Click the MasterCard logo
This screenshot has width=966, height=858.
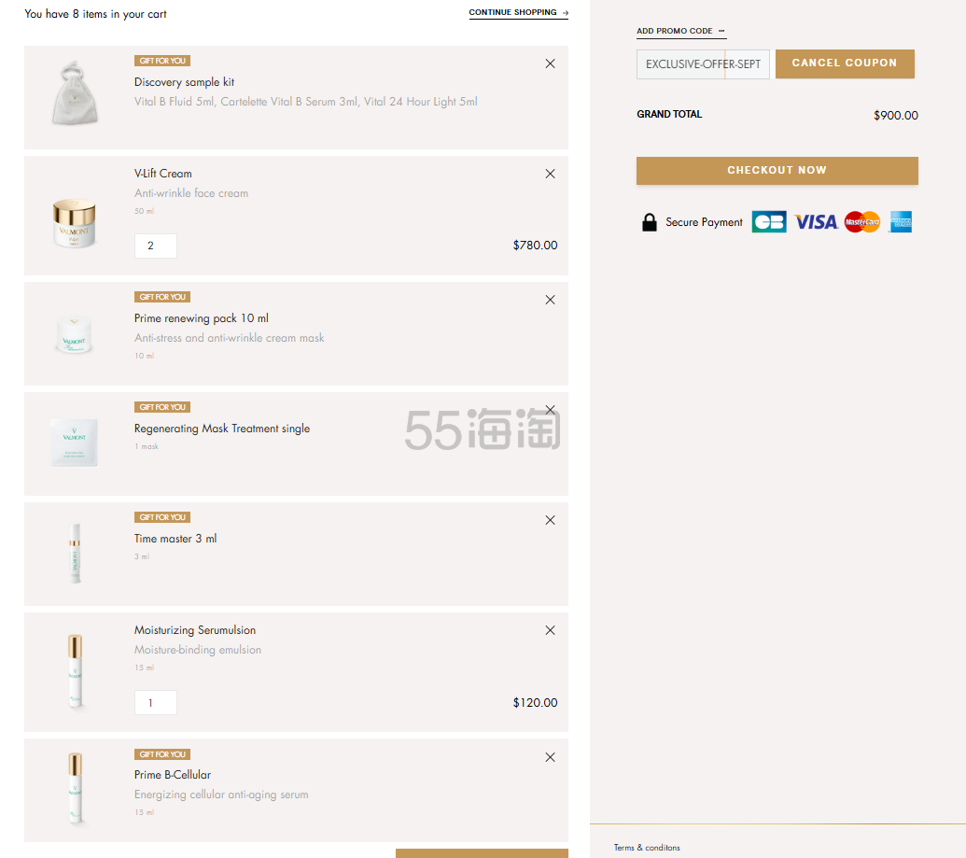tap(861, 222)
